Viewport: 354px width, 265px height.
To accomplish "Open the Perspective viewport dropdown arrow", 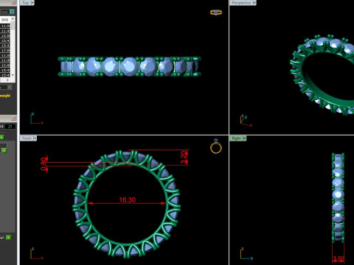I will click(x=254, y=3).
